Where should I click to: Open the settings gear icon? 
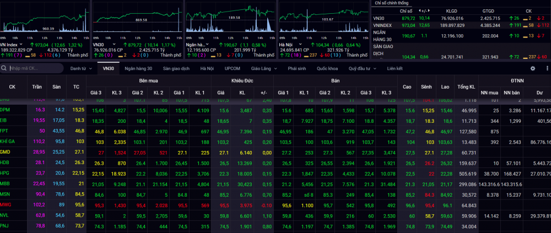point(532,68)
